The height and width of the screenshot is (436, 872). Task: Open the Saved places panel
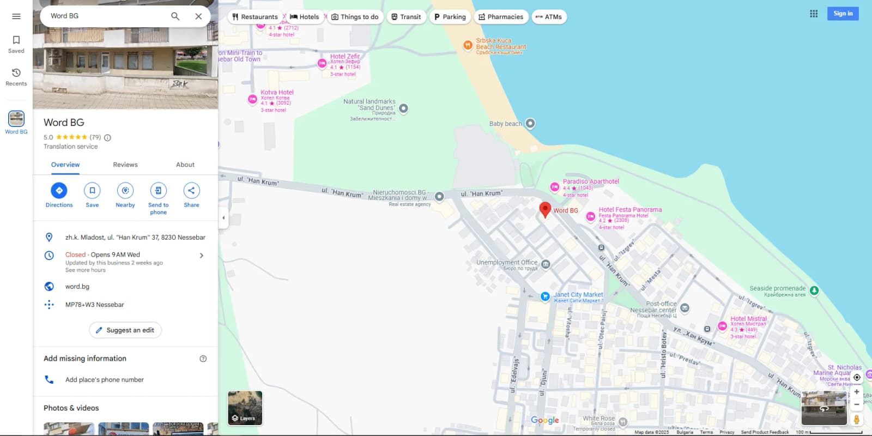pos(16,44)
